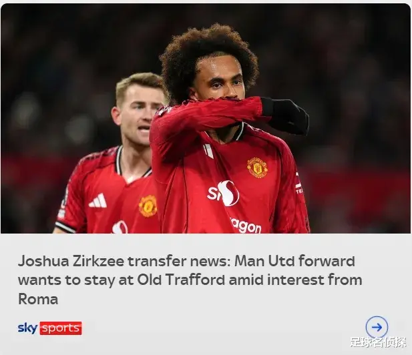Screen dimensions: 412x355
Task: Click the Chinese watermark text at the bottom right
Action: click(378, 343)
